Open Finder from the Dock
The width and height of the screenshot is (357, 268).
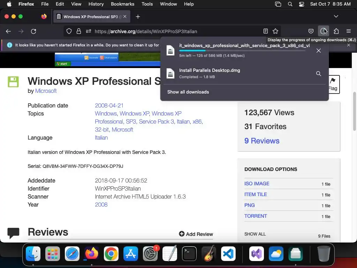[x=33, y=254]
